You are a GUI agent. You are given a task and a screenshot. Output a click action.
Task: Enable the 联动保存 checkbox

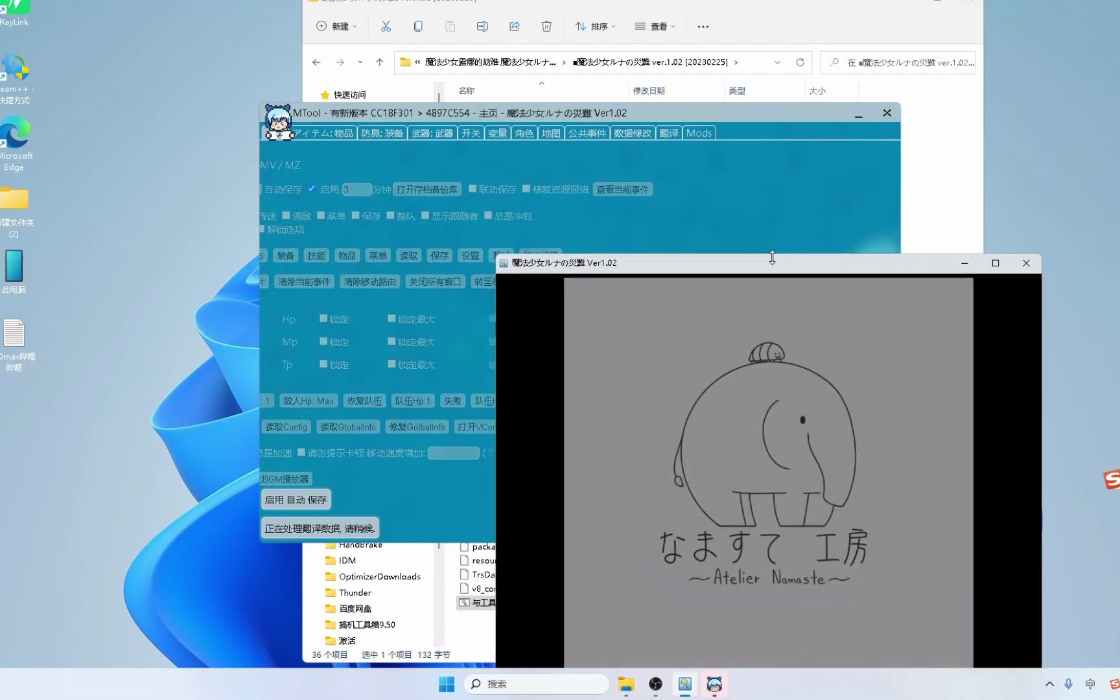pyautogui.click(x=472, y=189)
